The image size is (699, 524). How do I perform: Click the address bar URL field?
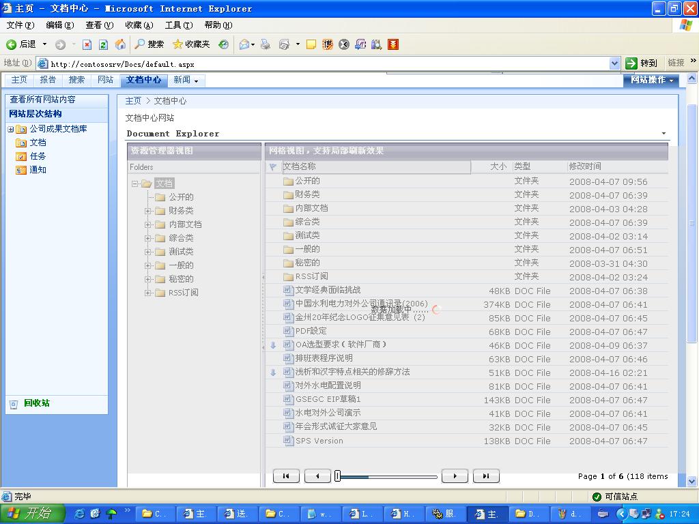(x=328, y=63)
